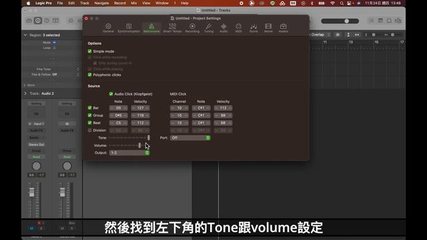The width and height of the screenshot is (427, 240).
Task: Click the Library button in the control bar
Action: pos(29,21)
